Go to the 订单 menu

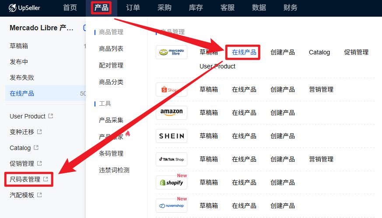pyautogui.click(x=133, y=7)
